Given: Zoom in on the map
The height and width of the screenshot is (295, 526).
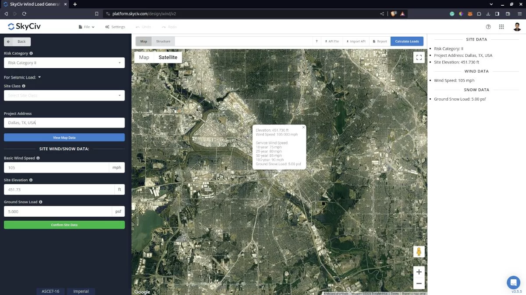Looking at the screenshot, I should pyautogui.click(x=419, y=271).
